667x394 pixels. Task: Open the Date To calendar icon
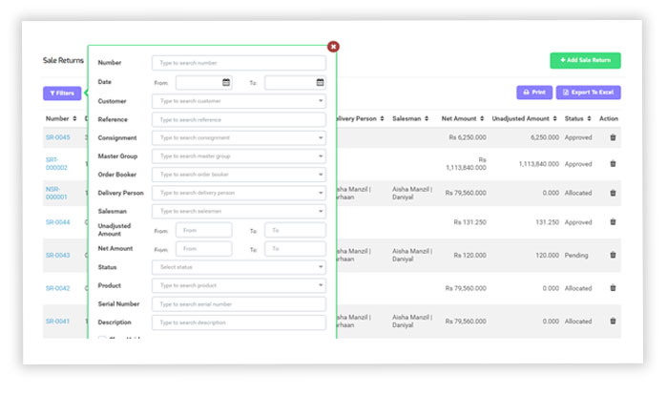click(x=321, y=83)
